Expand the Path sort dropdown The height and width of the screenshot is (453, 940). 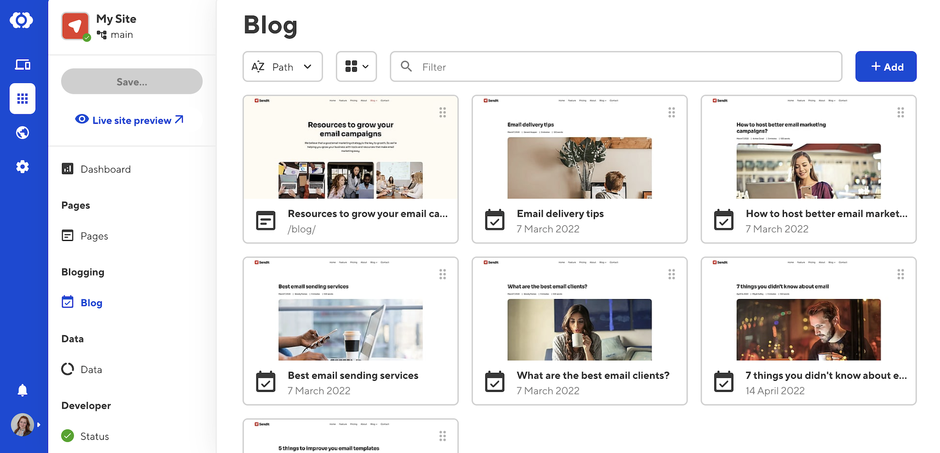tap(282, 67)
